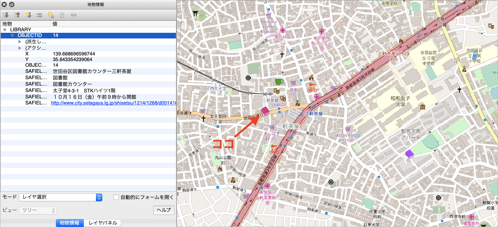The image size is (498, 227).
Task: Click the pink clinic marker above 樹のはなクリニック
Action: coord(282,30)
